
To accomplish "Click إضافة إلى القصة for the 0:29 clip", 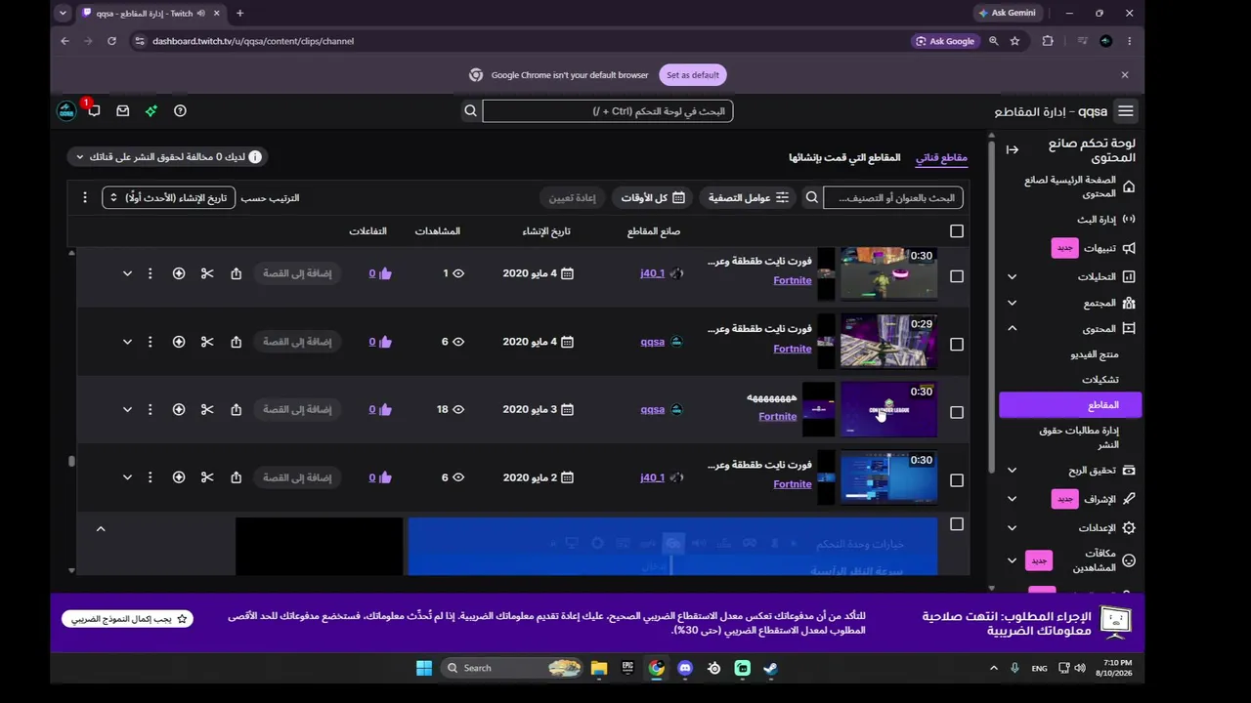I will point(297,342).
